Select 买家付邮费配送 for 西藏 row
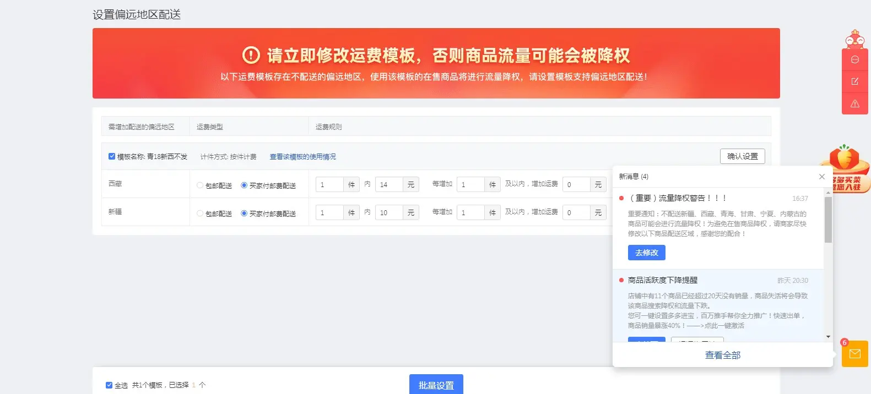871x394 pixels. coord(244,185)
